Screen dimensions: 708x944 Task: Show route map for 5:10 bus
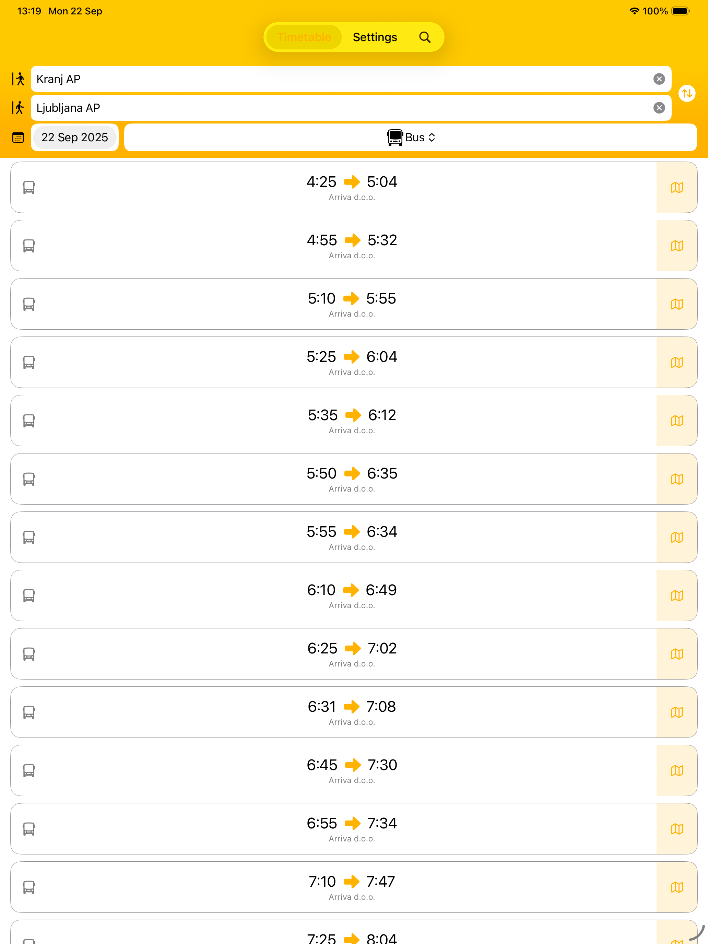point(677,304)
